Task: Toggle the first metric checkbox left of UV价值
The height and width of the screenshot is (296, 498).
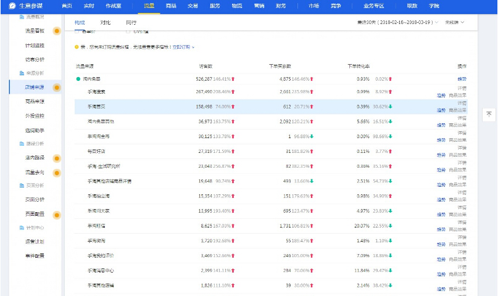Action: coord(77,31)
